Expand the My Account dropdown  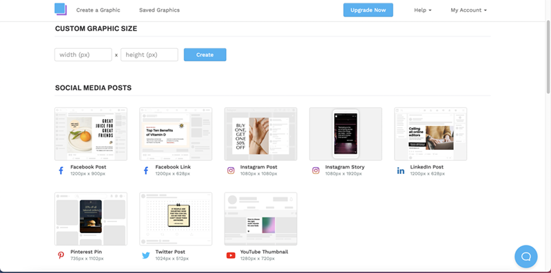tap(468, 10)
